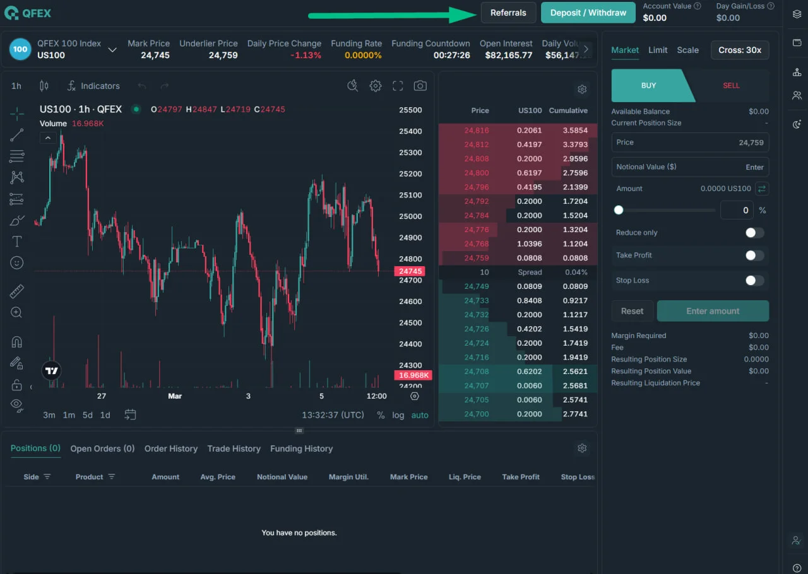
Task: Select the 5d date range
Action: 87,415
